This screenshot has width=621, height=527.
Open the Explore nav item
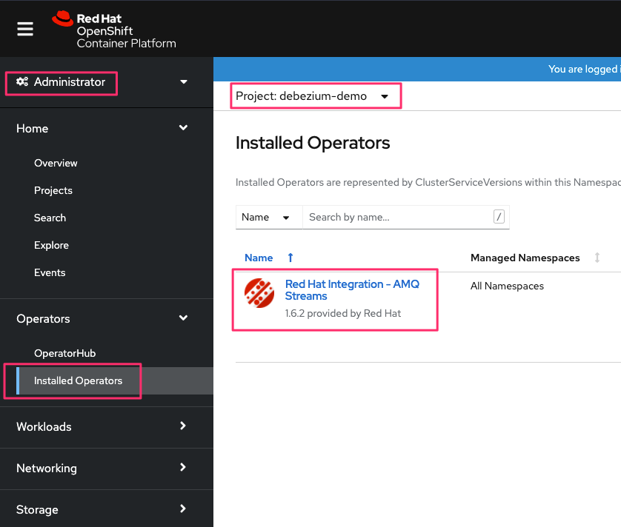(x=51, y=245)
